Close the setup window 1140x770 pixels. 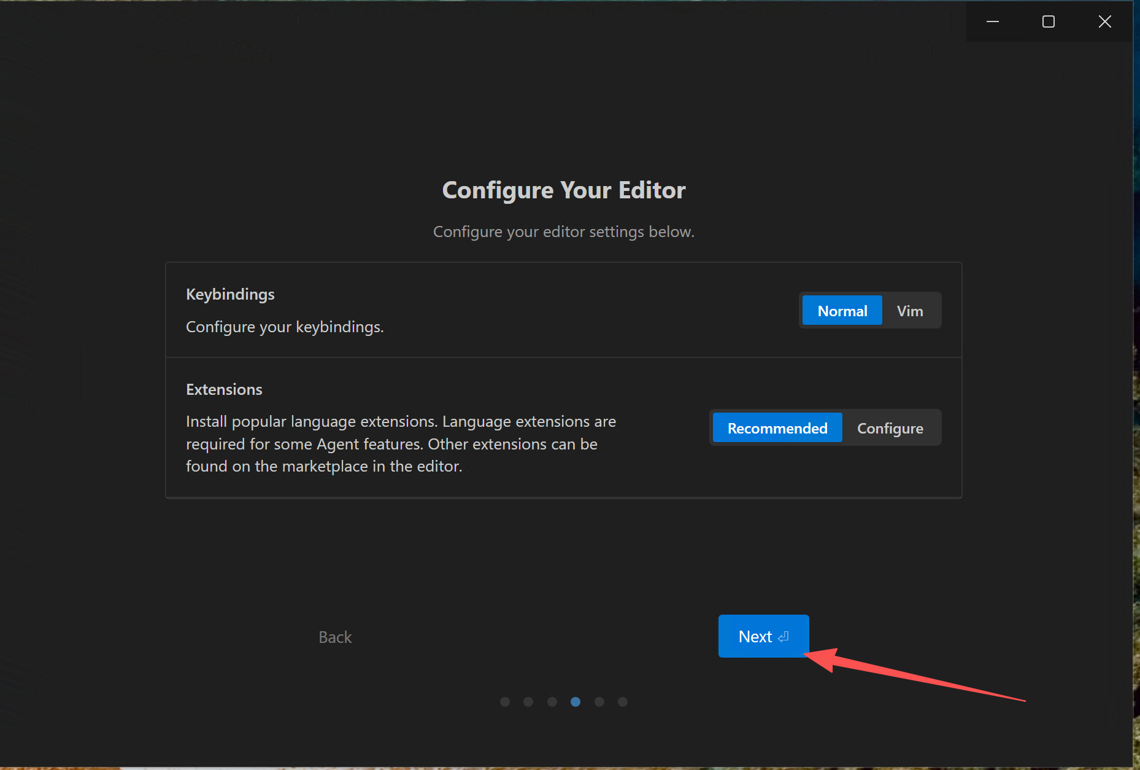[1104, 21]
